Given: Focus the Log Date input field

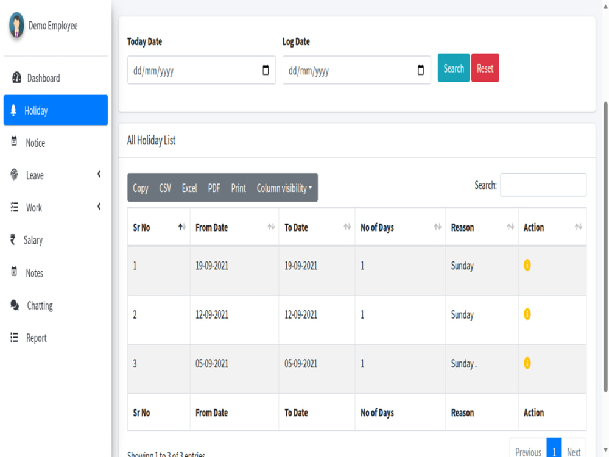Looking at the screenshot, I should coord(356,70).
